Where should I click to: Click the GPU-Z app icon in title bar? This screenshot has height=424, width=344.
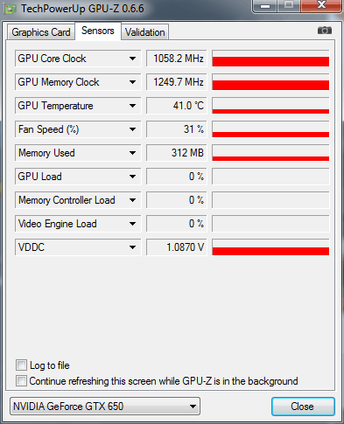click(10, 9)
